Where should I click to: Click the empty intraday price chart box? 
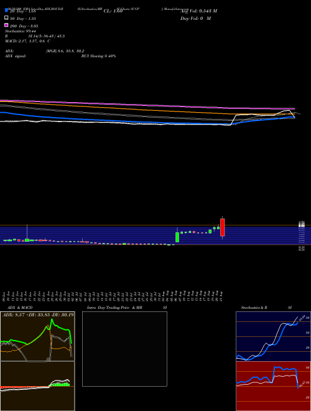pyautogui.click(x=124, y=349)
